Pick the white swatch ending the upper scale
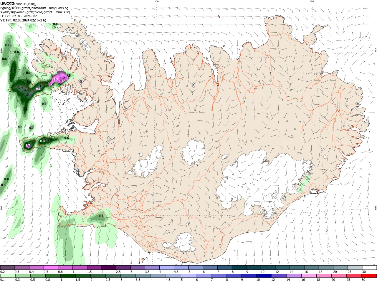 click(x=369, y=268)
